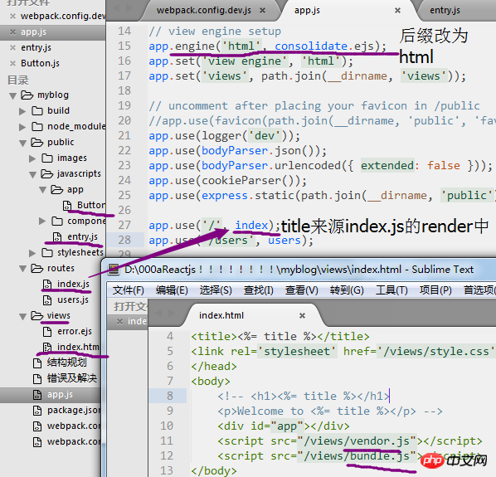Viewport: 496px width, 477px height.
Task: Click the stylesheets folder icon
Action: pyautogui.click(x=47, y=252)
